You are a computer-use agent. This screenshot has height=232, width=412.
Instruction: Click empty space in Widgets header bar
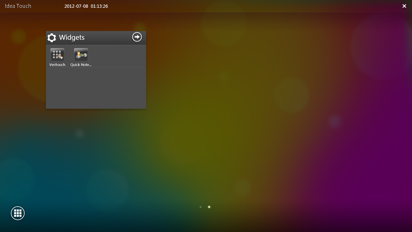109,37
